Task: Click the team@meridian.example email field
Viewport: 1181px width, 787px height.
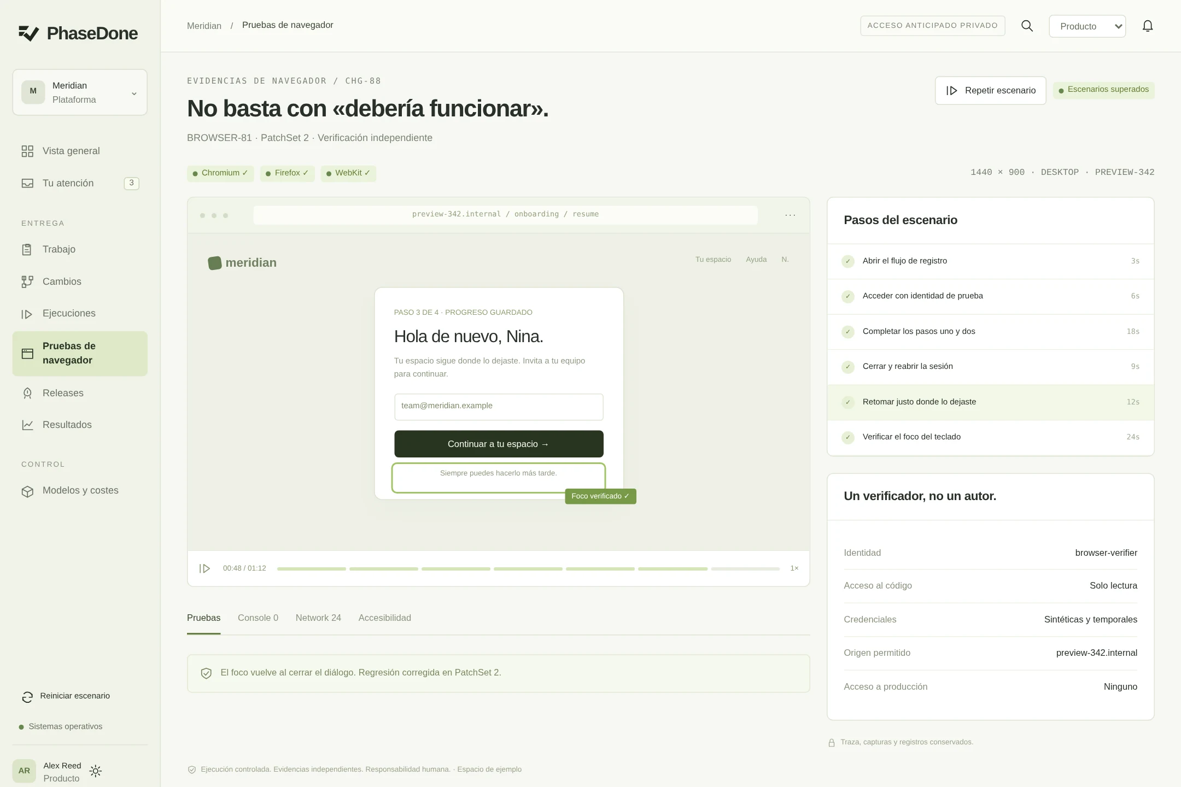Action: [x=499, y=407]
